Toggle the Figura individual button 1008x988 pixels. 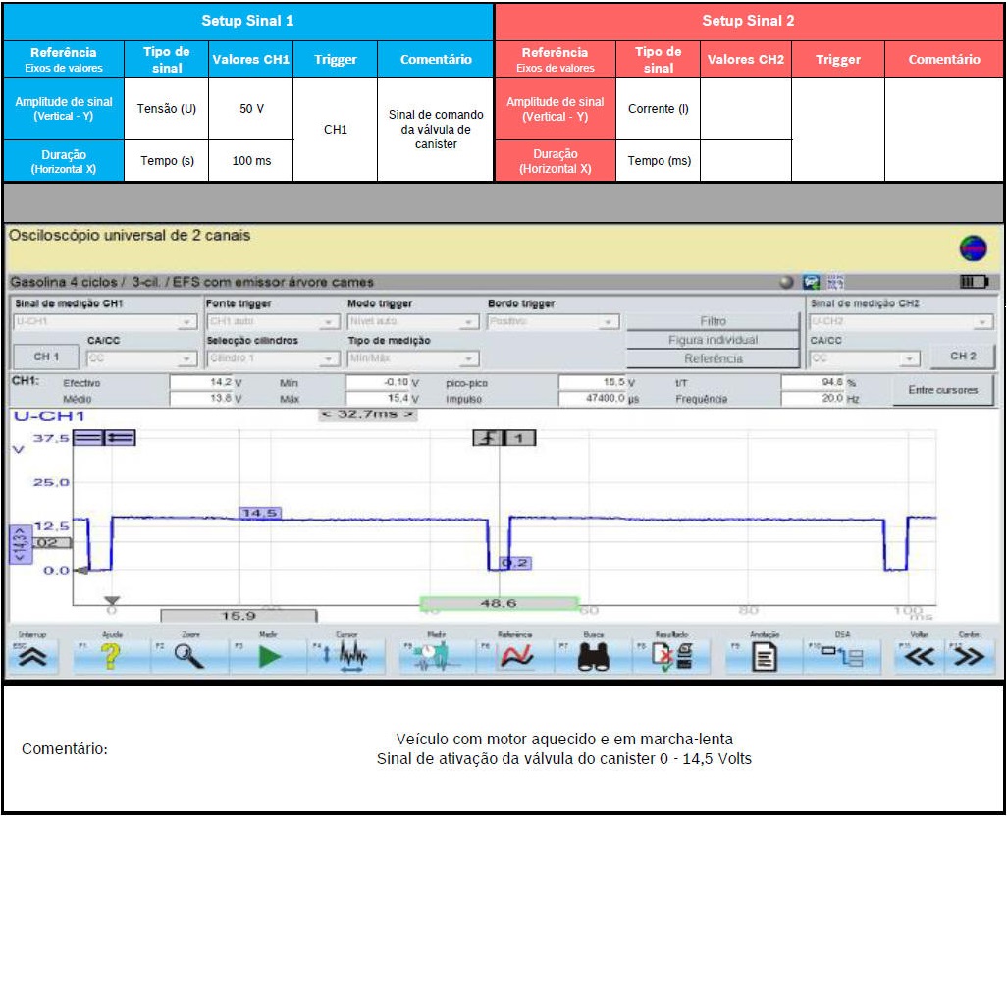point(714,340)
